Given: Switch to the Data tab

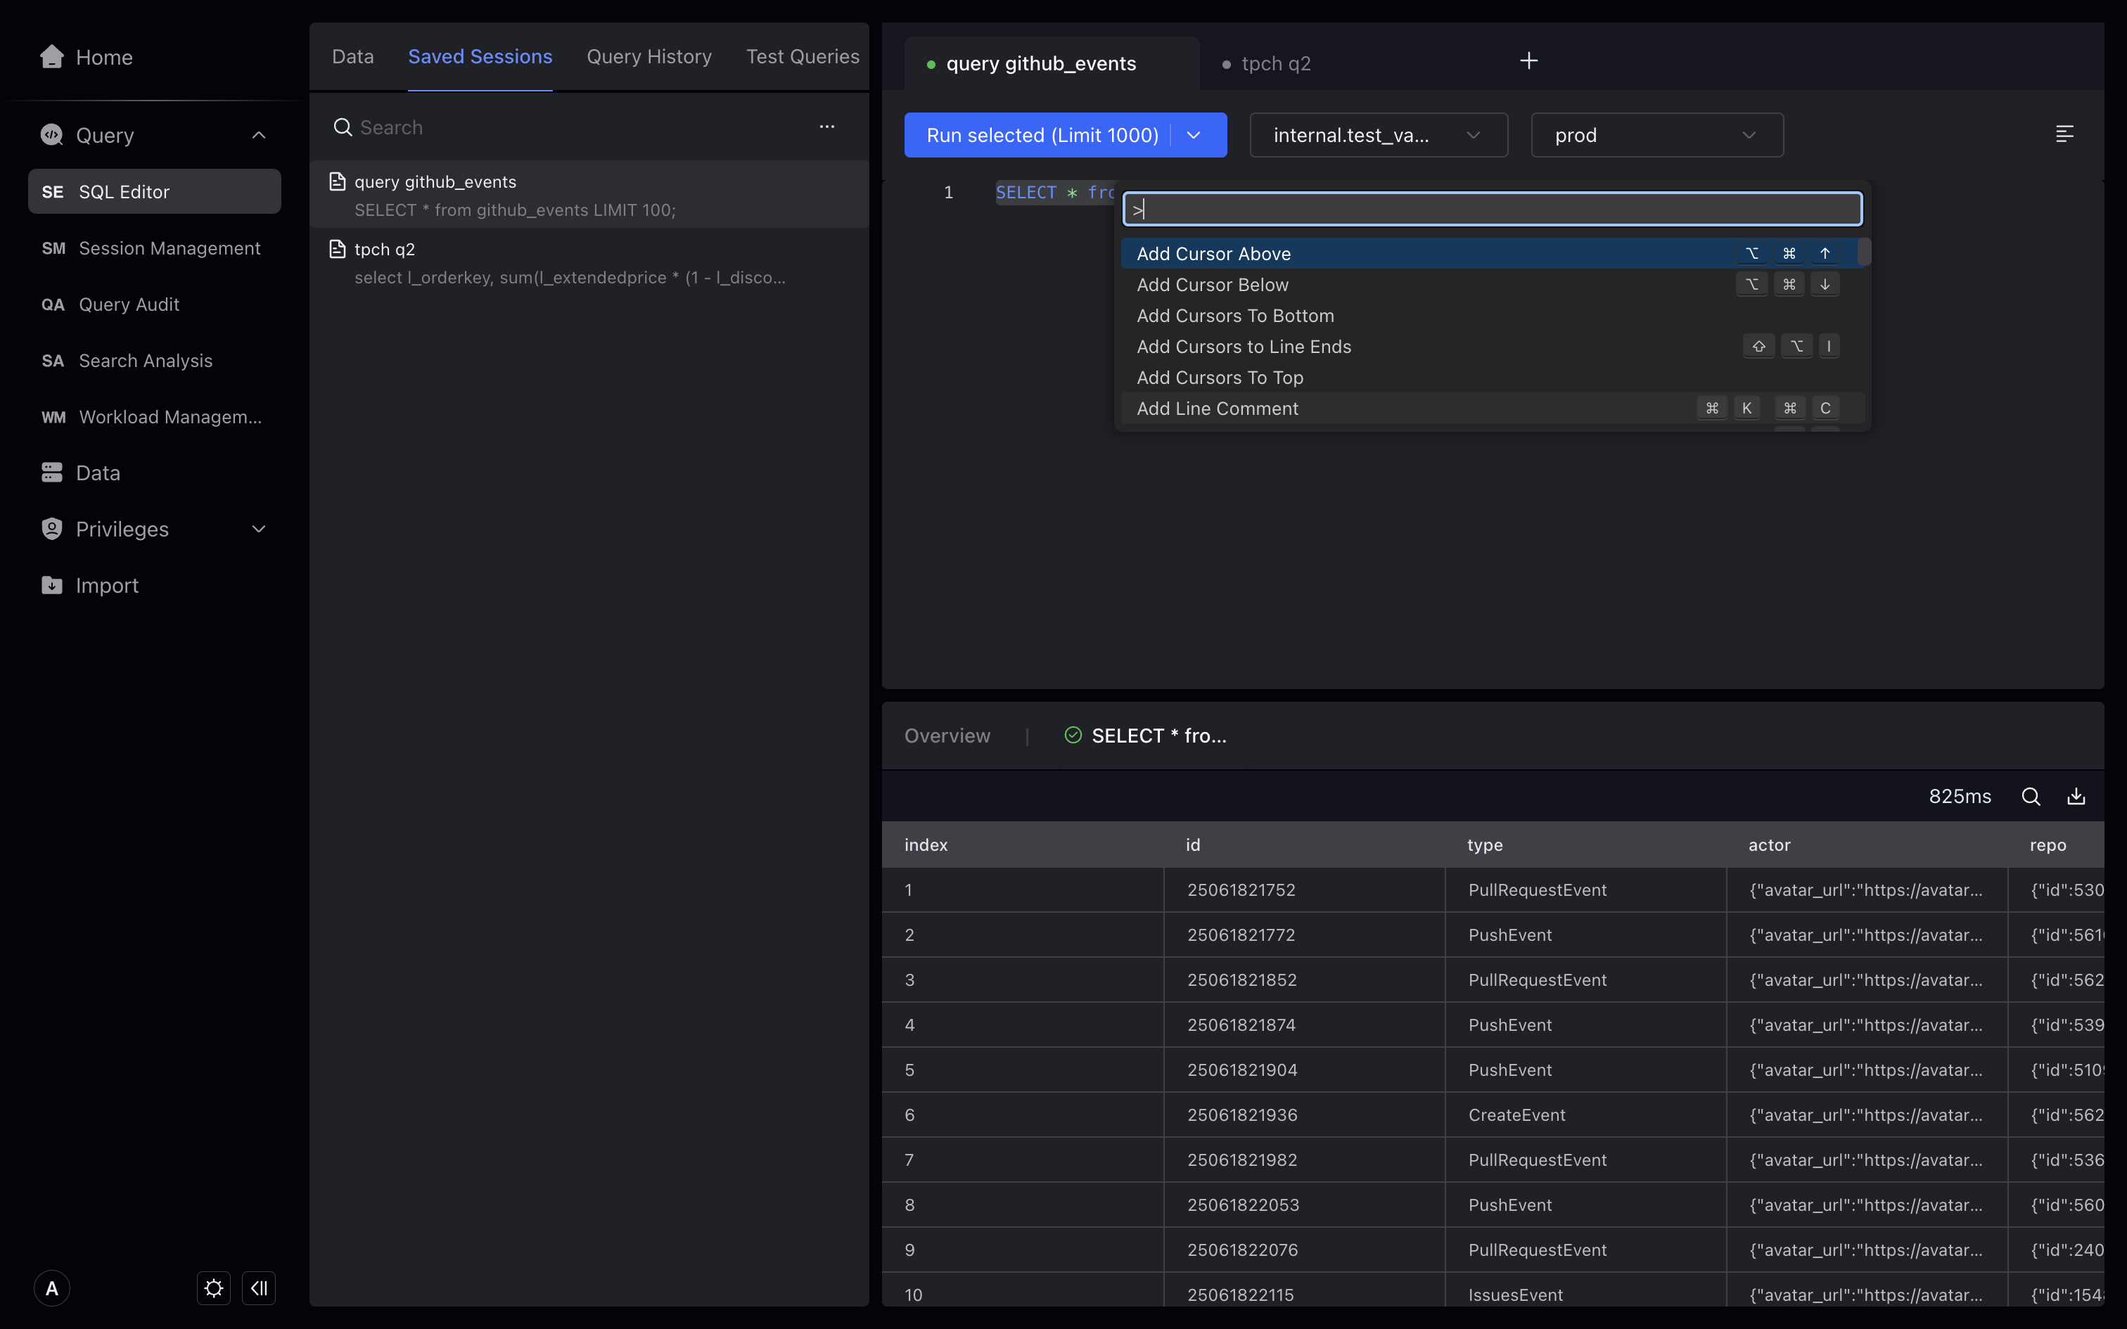Looking at the screenshot, I should tap(352, 56).
